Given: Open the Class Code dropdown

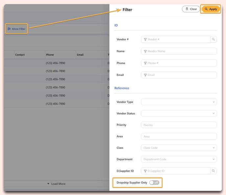Looking at the screenshot, I should (x=179, y=148).
